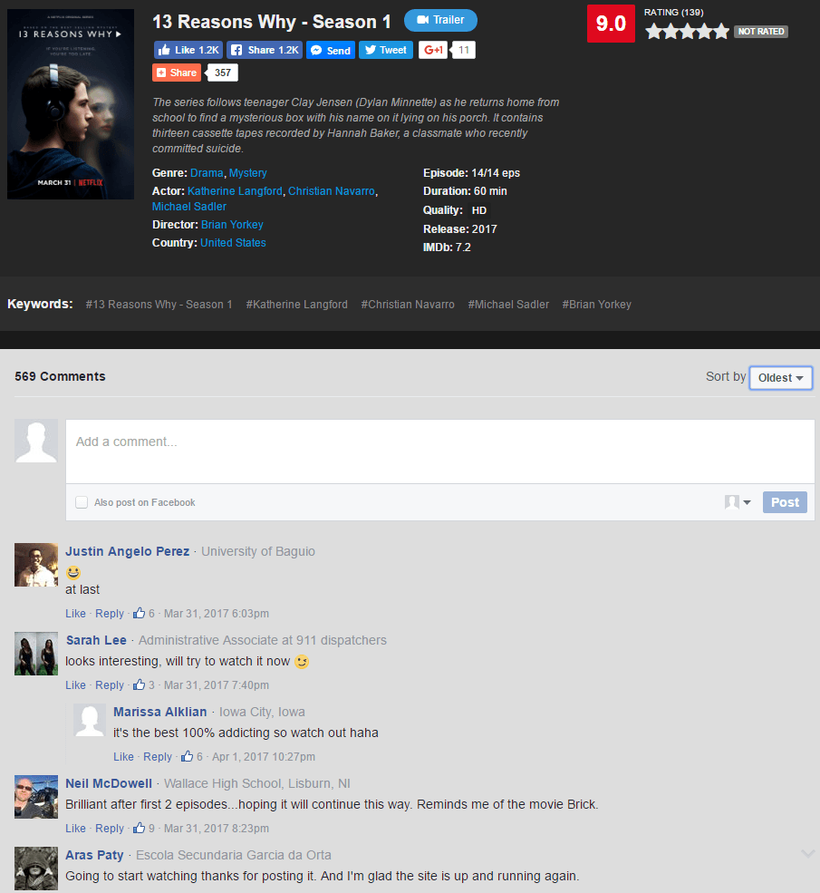Play the 13 Reasons Why trailer

440,20
